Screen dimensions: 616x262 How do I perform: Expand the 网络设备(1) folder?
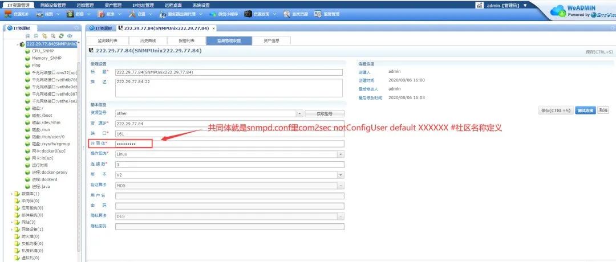11,229
